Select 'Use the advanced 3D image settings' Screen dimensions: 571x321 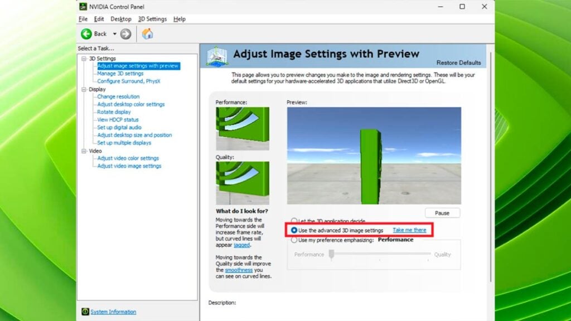294,230
